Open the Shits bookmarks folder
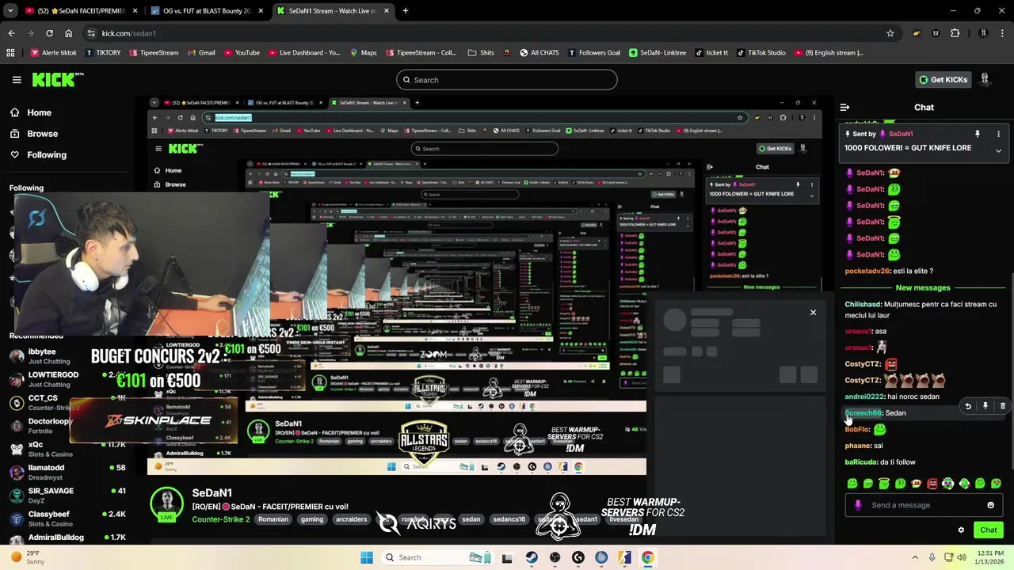Image resolution: width=1014 pixels, height=570 pixels. point(481,53)
